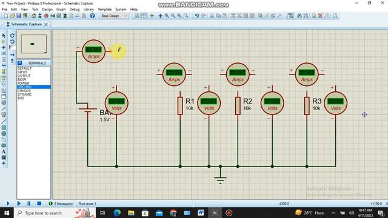Click rotate clockwise icon
388x218 pixels.
[12, 36]
